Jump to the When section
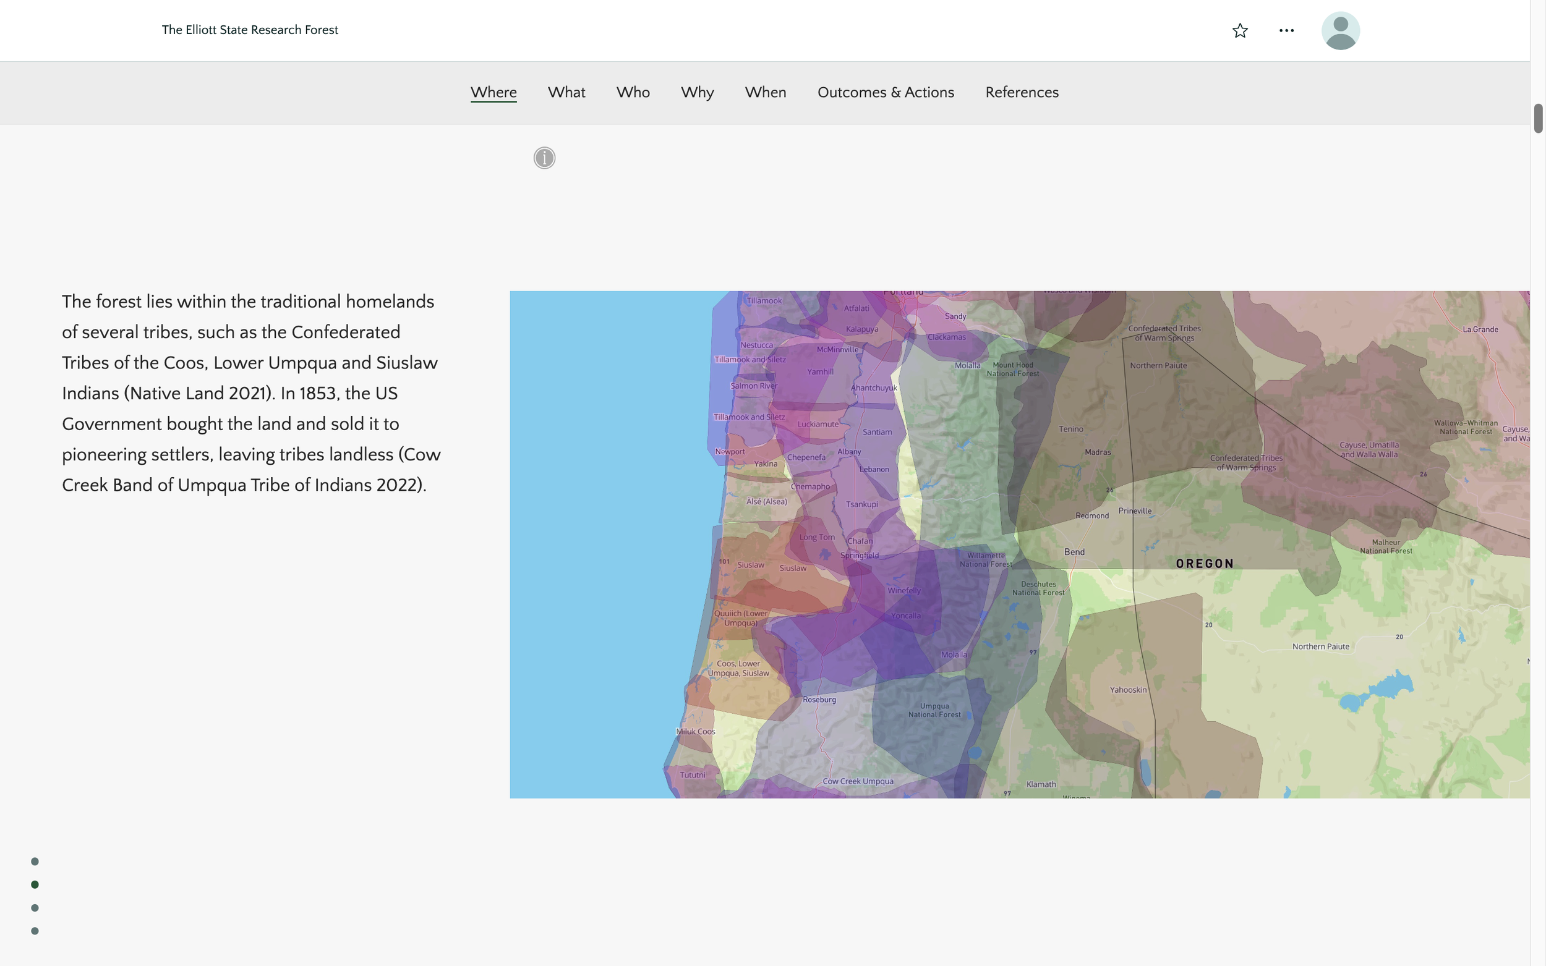1546x966 pixels. coord(765,92)
